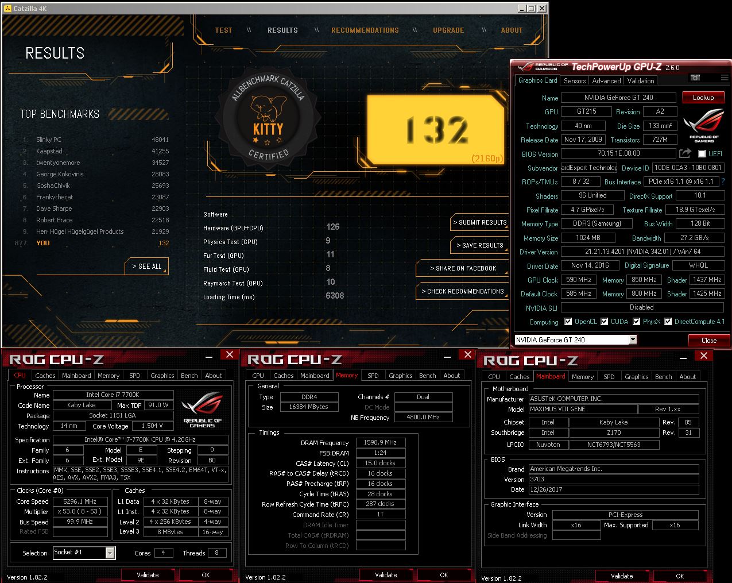Screen dimensions: 732x583
Task: Click OK in the CPU-Z window showing the Memory tab
Action: 444,575
